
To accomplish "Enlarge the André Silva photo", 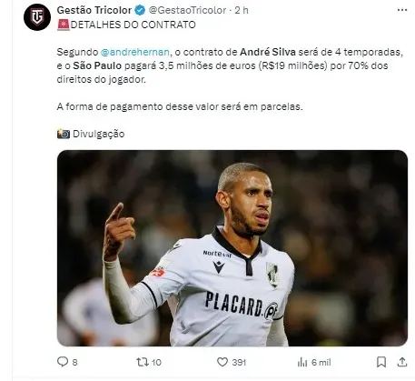I will pyautogui.click(x=232, y=248).
